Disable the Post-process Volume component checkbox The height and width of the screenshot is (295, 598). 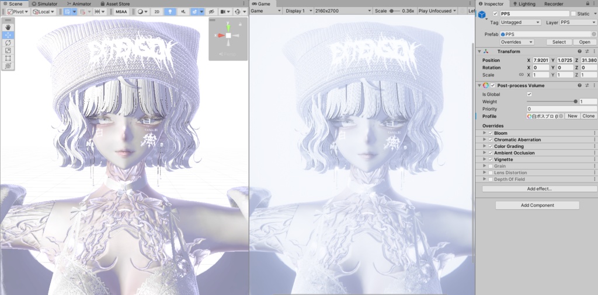tap(493, 86)
